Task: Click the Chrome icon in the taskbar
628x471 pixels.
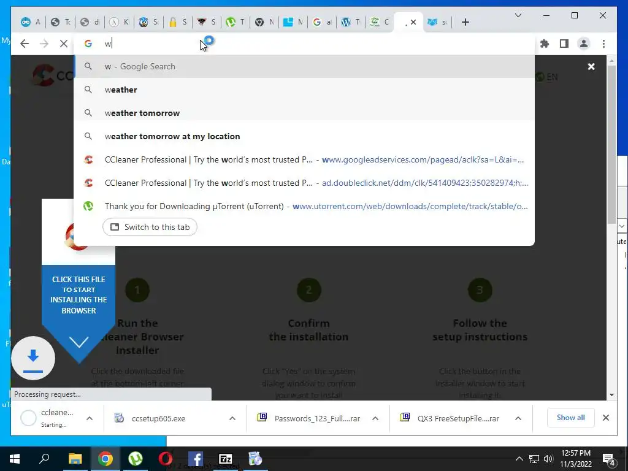Action: tap(105, 459)
